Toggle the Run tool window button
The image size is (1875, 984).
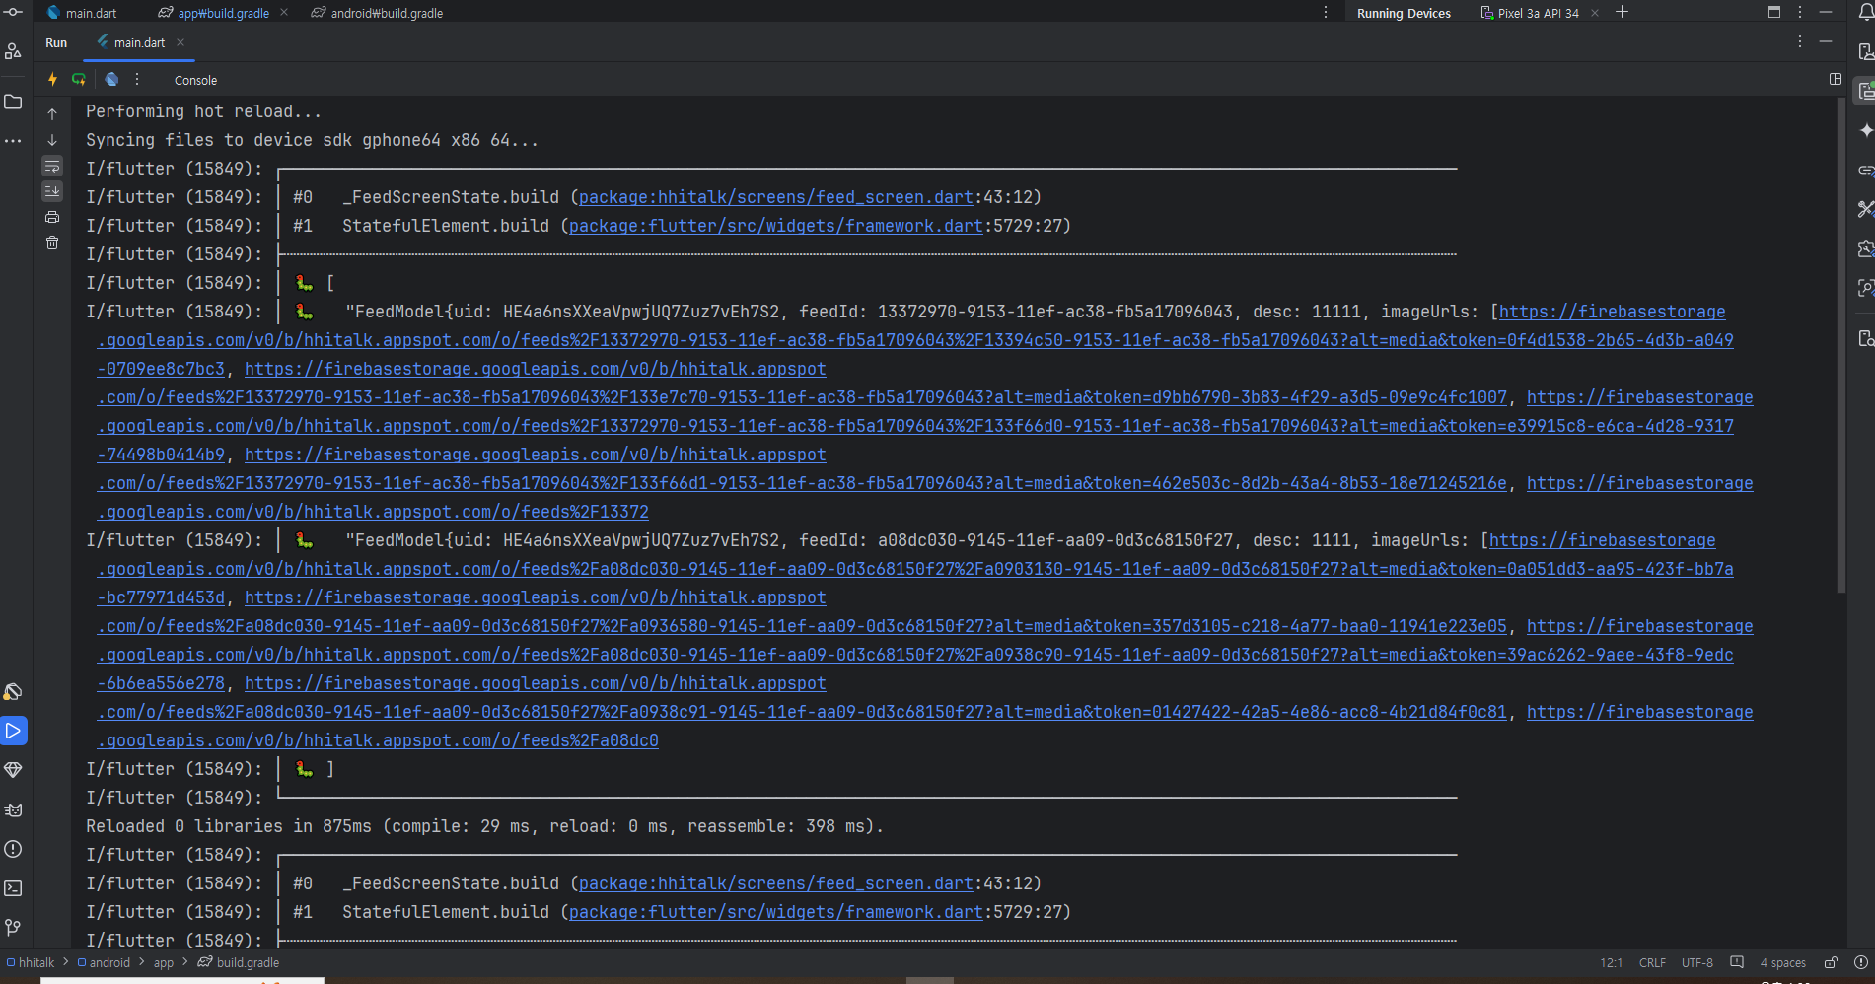13,731
